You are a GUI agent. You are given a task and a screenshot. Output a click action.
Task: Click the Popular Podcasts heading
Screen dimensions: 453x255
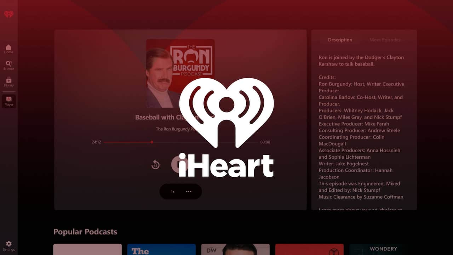[85, 232]
